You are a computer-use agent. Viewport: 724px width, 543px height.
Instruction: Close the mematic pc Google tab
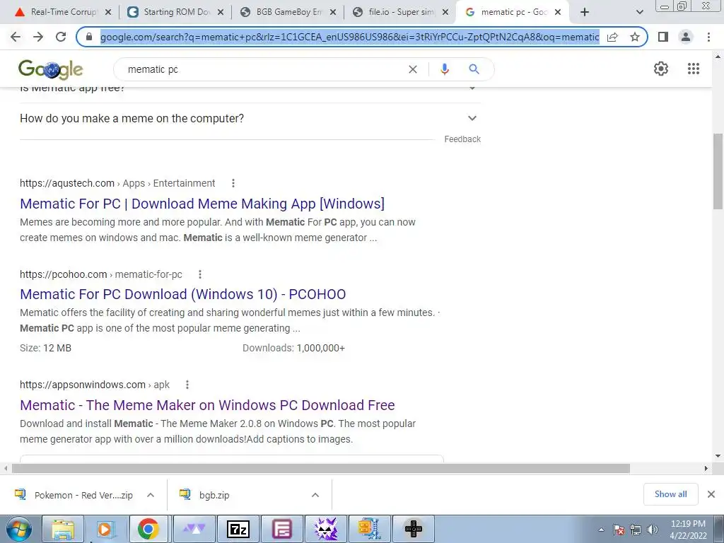pyautogui.click(x=558, y=13)
